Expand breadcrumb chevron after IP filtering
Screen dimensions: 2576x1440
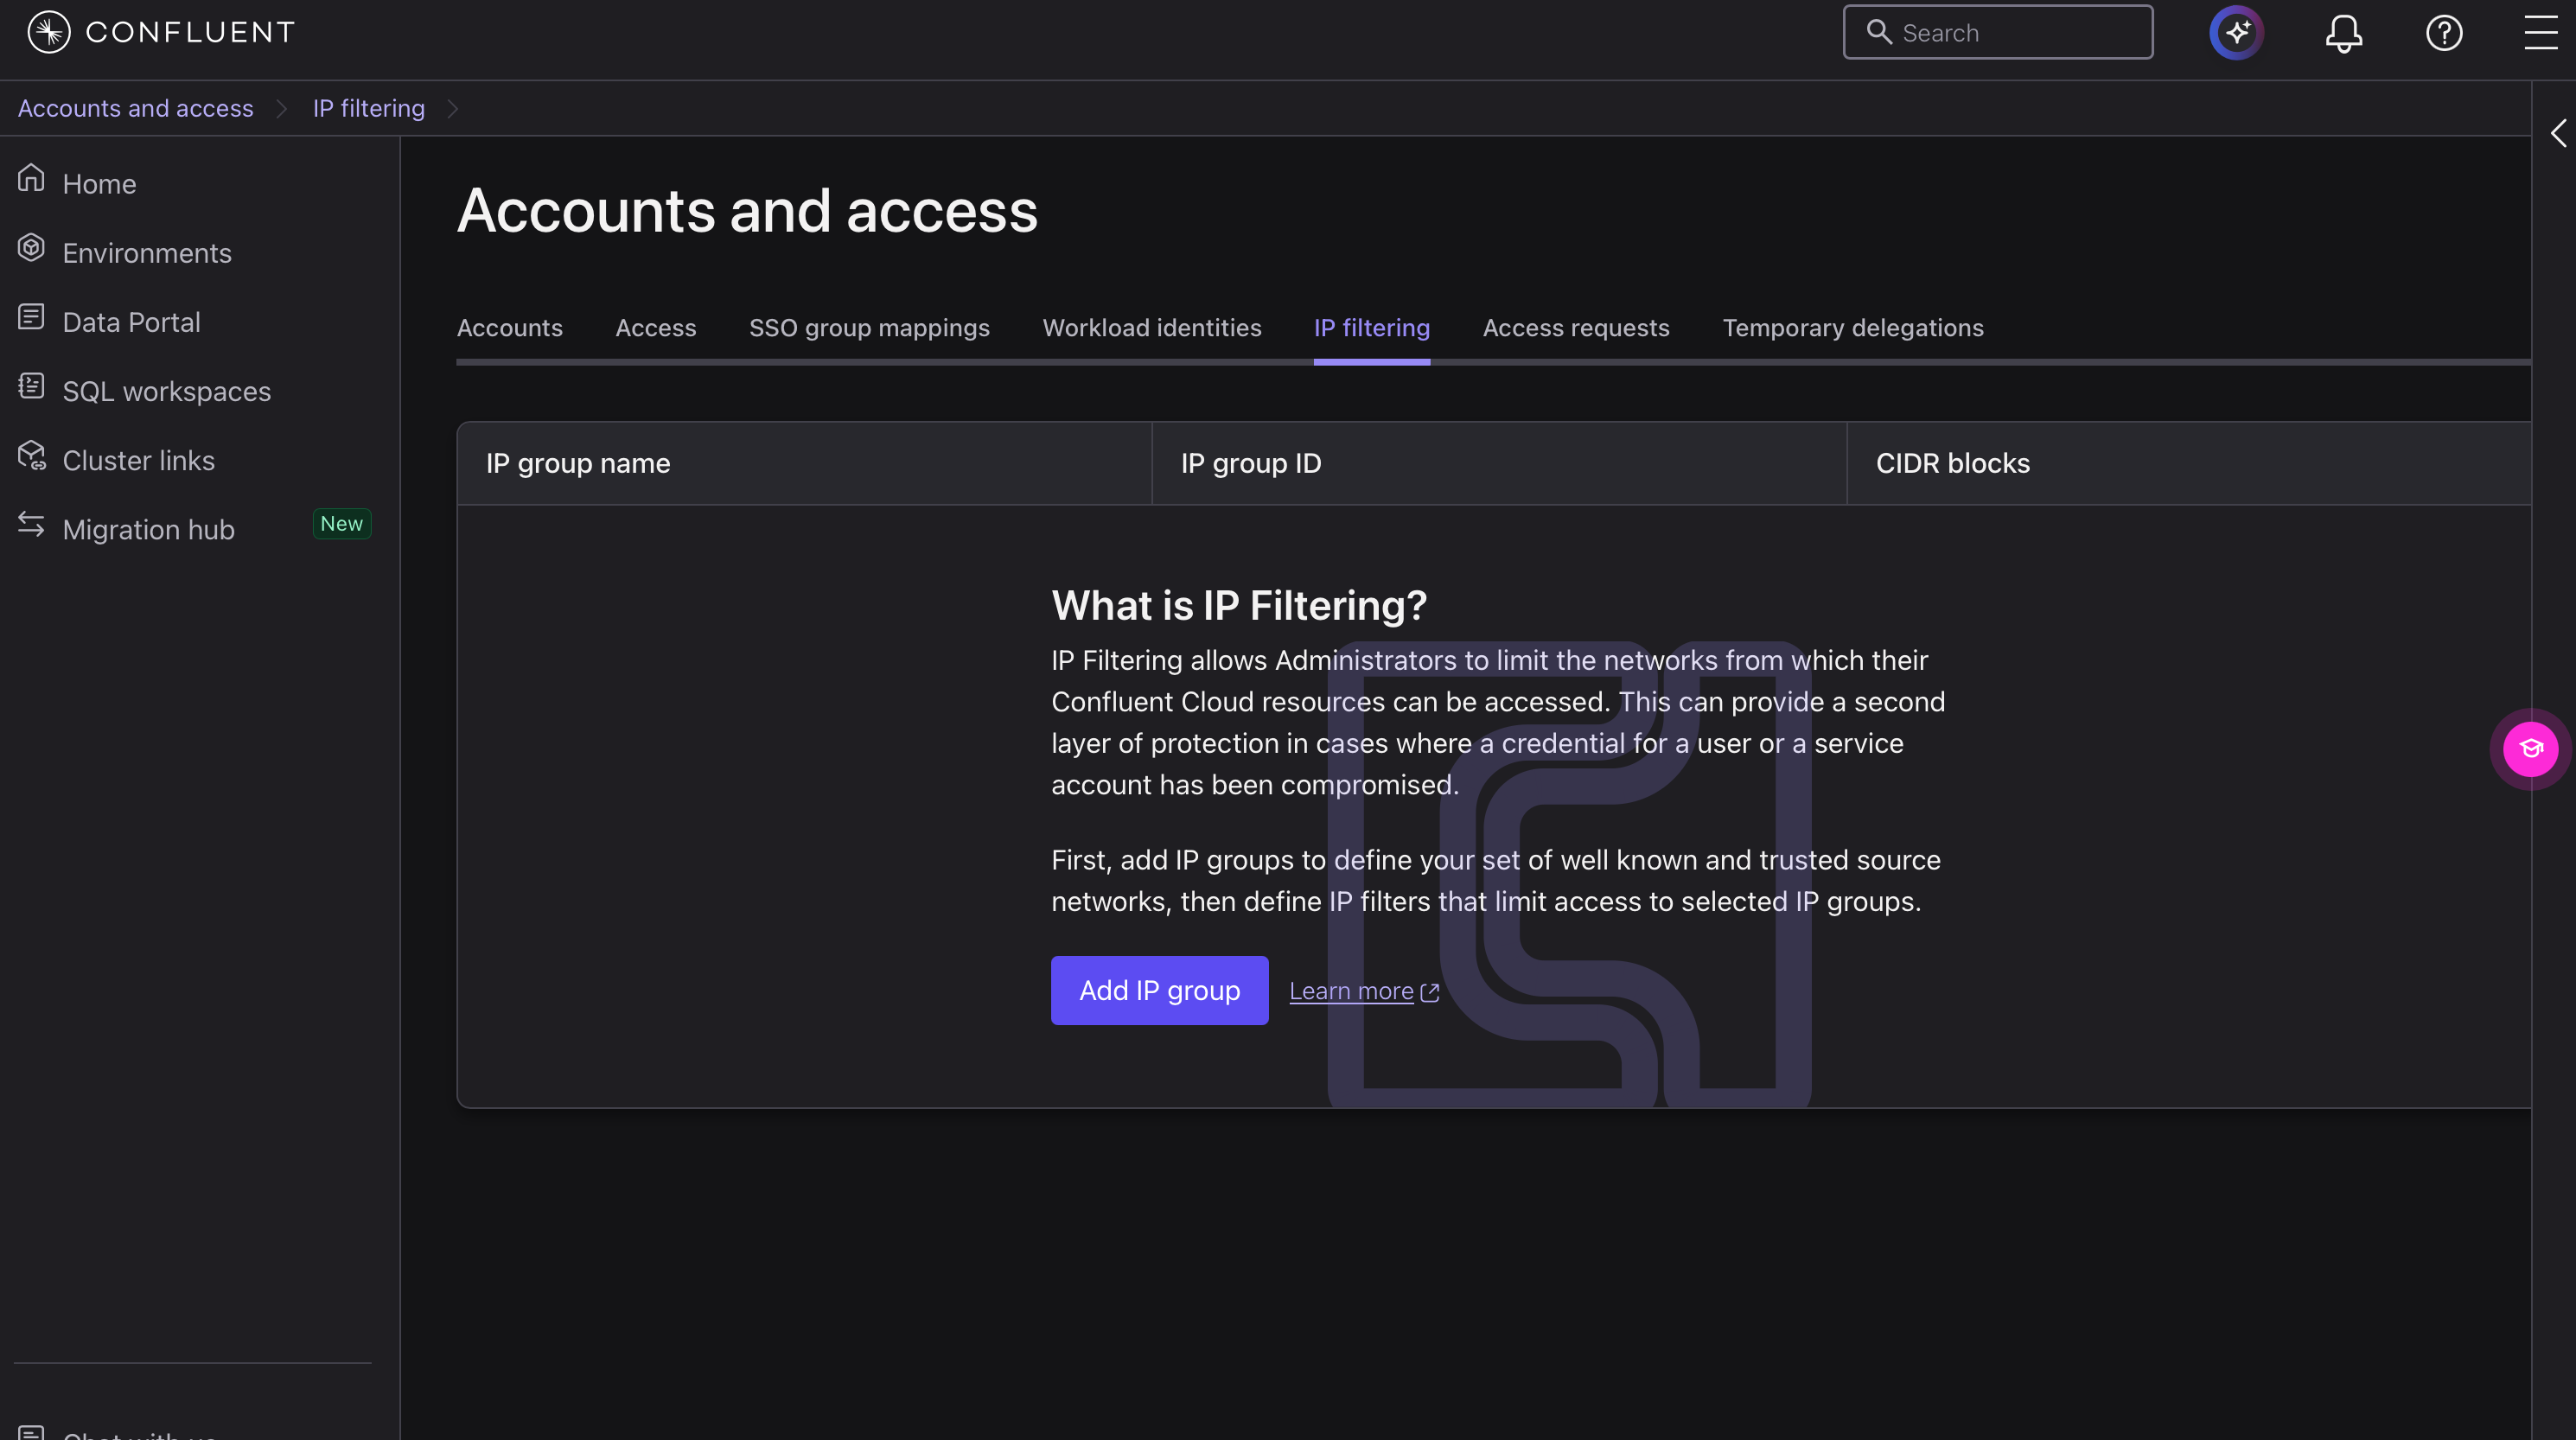point(452,108)
